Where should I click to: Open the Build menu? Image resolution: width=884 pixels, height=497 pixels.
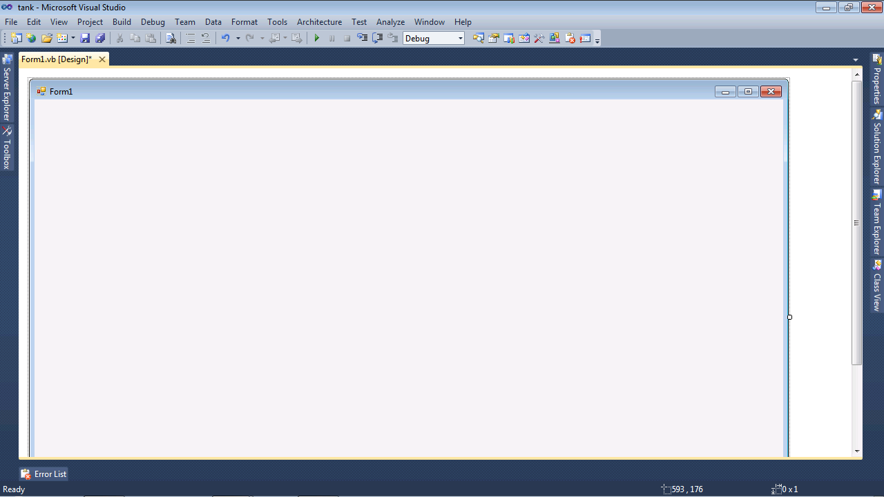[x=122, y=22]
